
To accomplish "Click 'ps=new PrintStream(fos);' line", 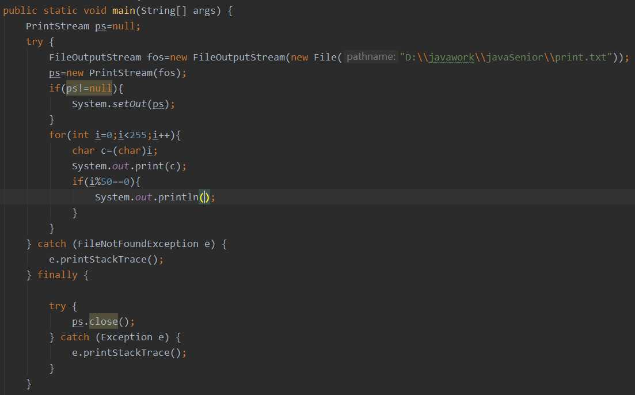I will 118,73.
